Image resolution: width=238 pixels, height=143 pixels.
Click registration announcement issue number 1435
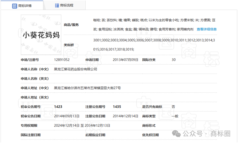click(117, 107)
